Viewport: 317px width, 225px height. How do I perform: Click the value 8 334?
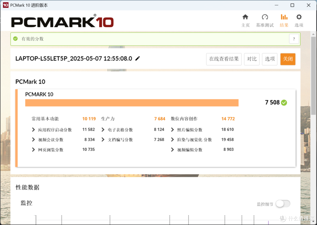click(x=90, y=139)
